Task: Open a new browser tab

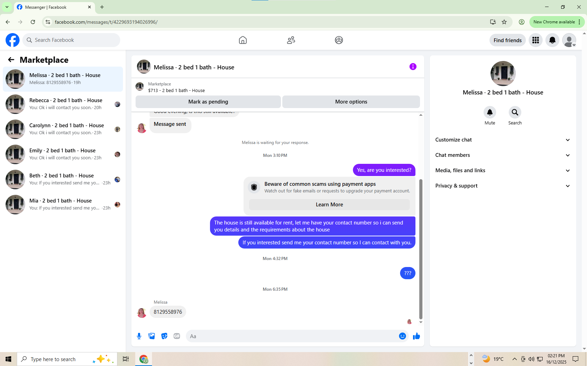Action: pyautogui.click(x=102, y=7)
